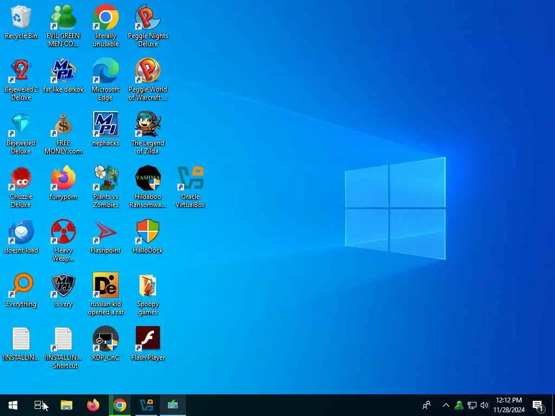Viewport: 555px width, 416px height.
Task: Expand the hidden system tray icons
Action: (x=446, y=405)
